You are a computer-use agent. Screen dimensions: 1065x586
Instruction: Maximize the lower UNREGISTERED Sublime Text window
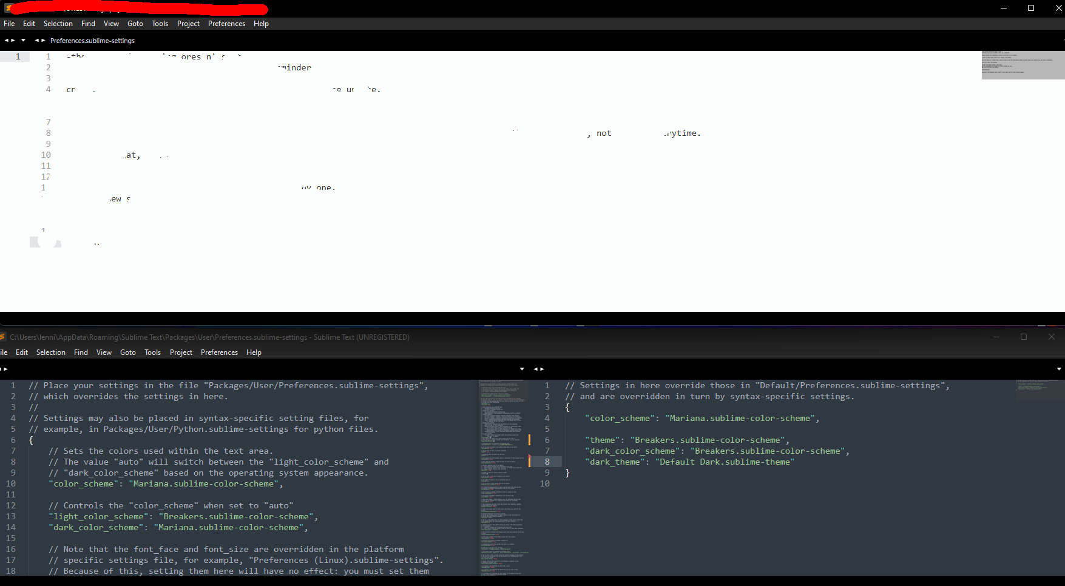(x=1024, y=337)
